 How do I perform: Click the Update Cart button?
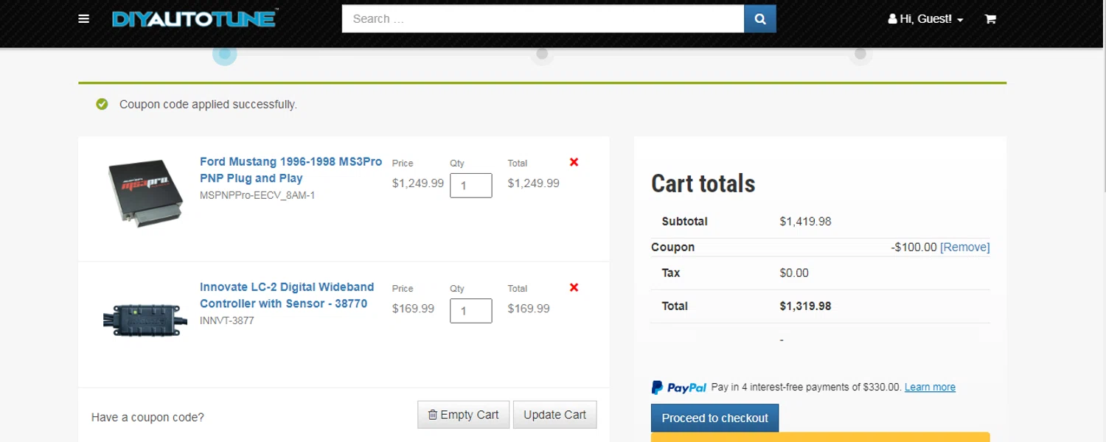(554, 415)
